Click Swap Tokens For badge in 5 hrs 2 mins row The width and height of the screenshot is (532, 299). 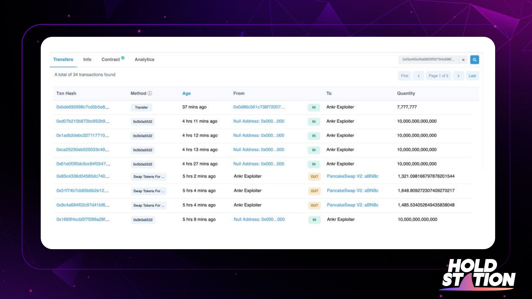149,177
